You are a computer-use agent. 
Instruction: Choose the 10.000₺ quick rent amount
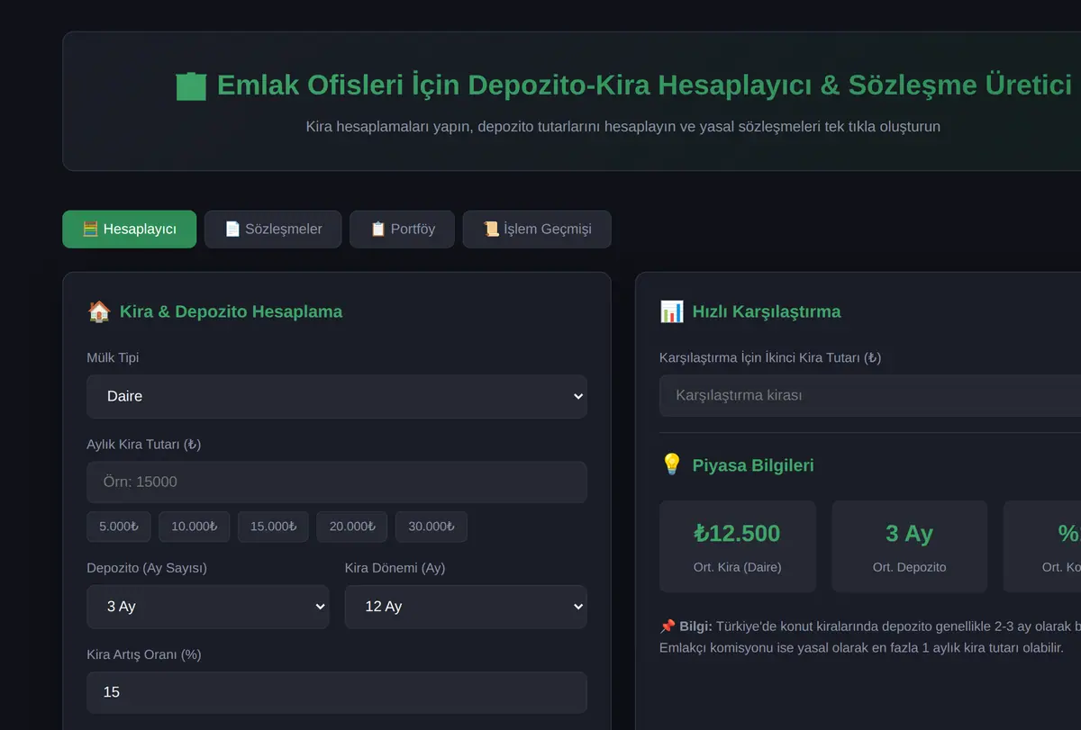pyautogui.click(x=195, y=527)
